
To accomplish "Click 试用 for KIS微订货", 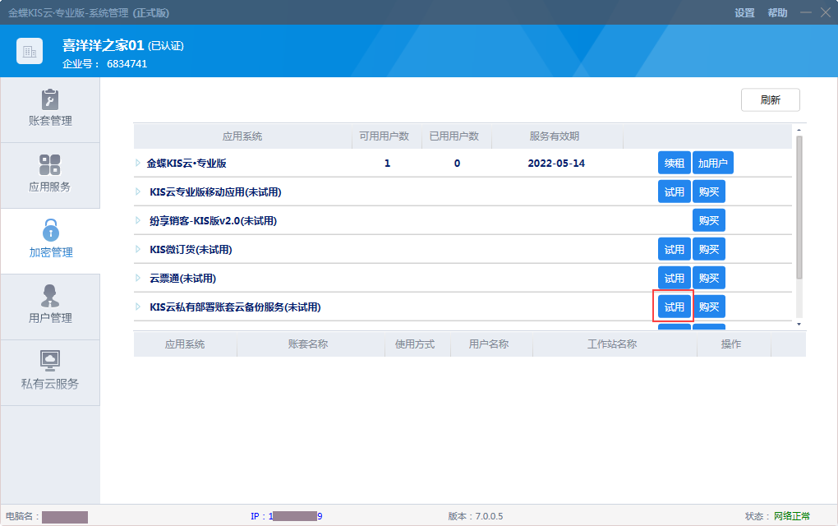I will coord(674,250).
